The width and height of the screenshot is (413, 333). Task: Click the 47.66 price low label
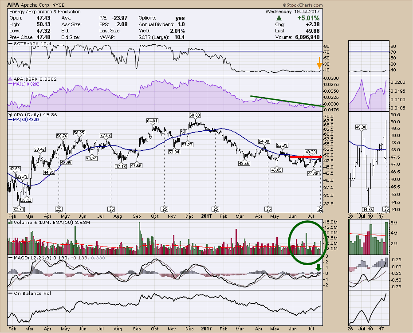click(136, 165)
